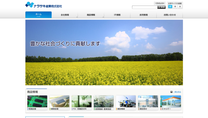
Task: Click the 検索 search button
Action: click(162, 7)
